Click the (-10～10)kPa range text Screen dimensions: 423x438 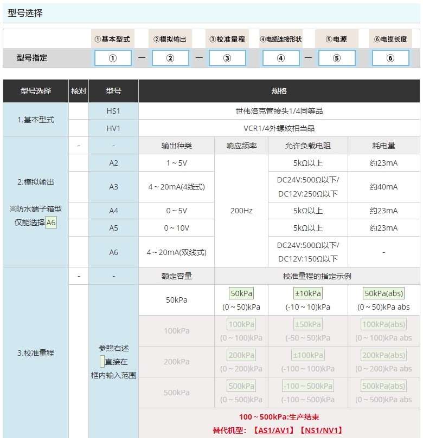tap(308, 307)
